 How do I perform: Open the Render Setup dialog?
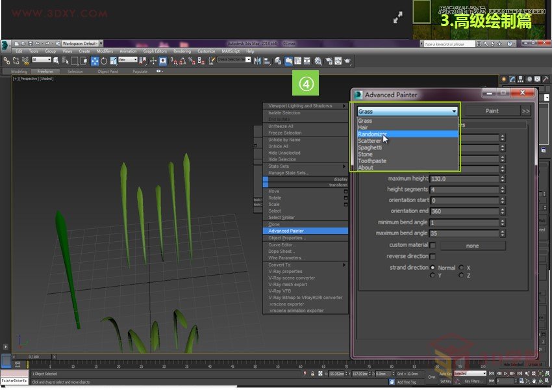329,60
